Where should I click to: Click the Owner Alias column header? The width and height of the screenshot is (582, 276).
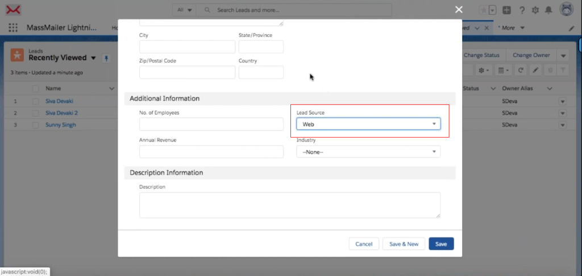(x=518, y=88)
